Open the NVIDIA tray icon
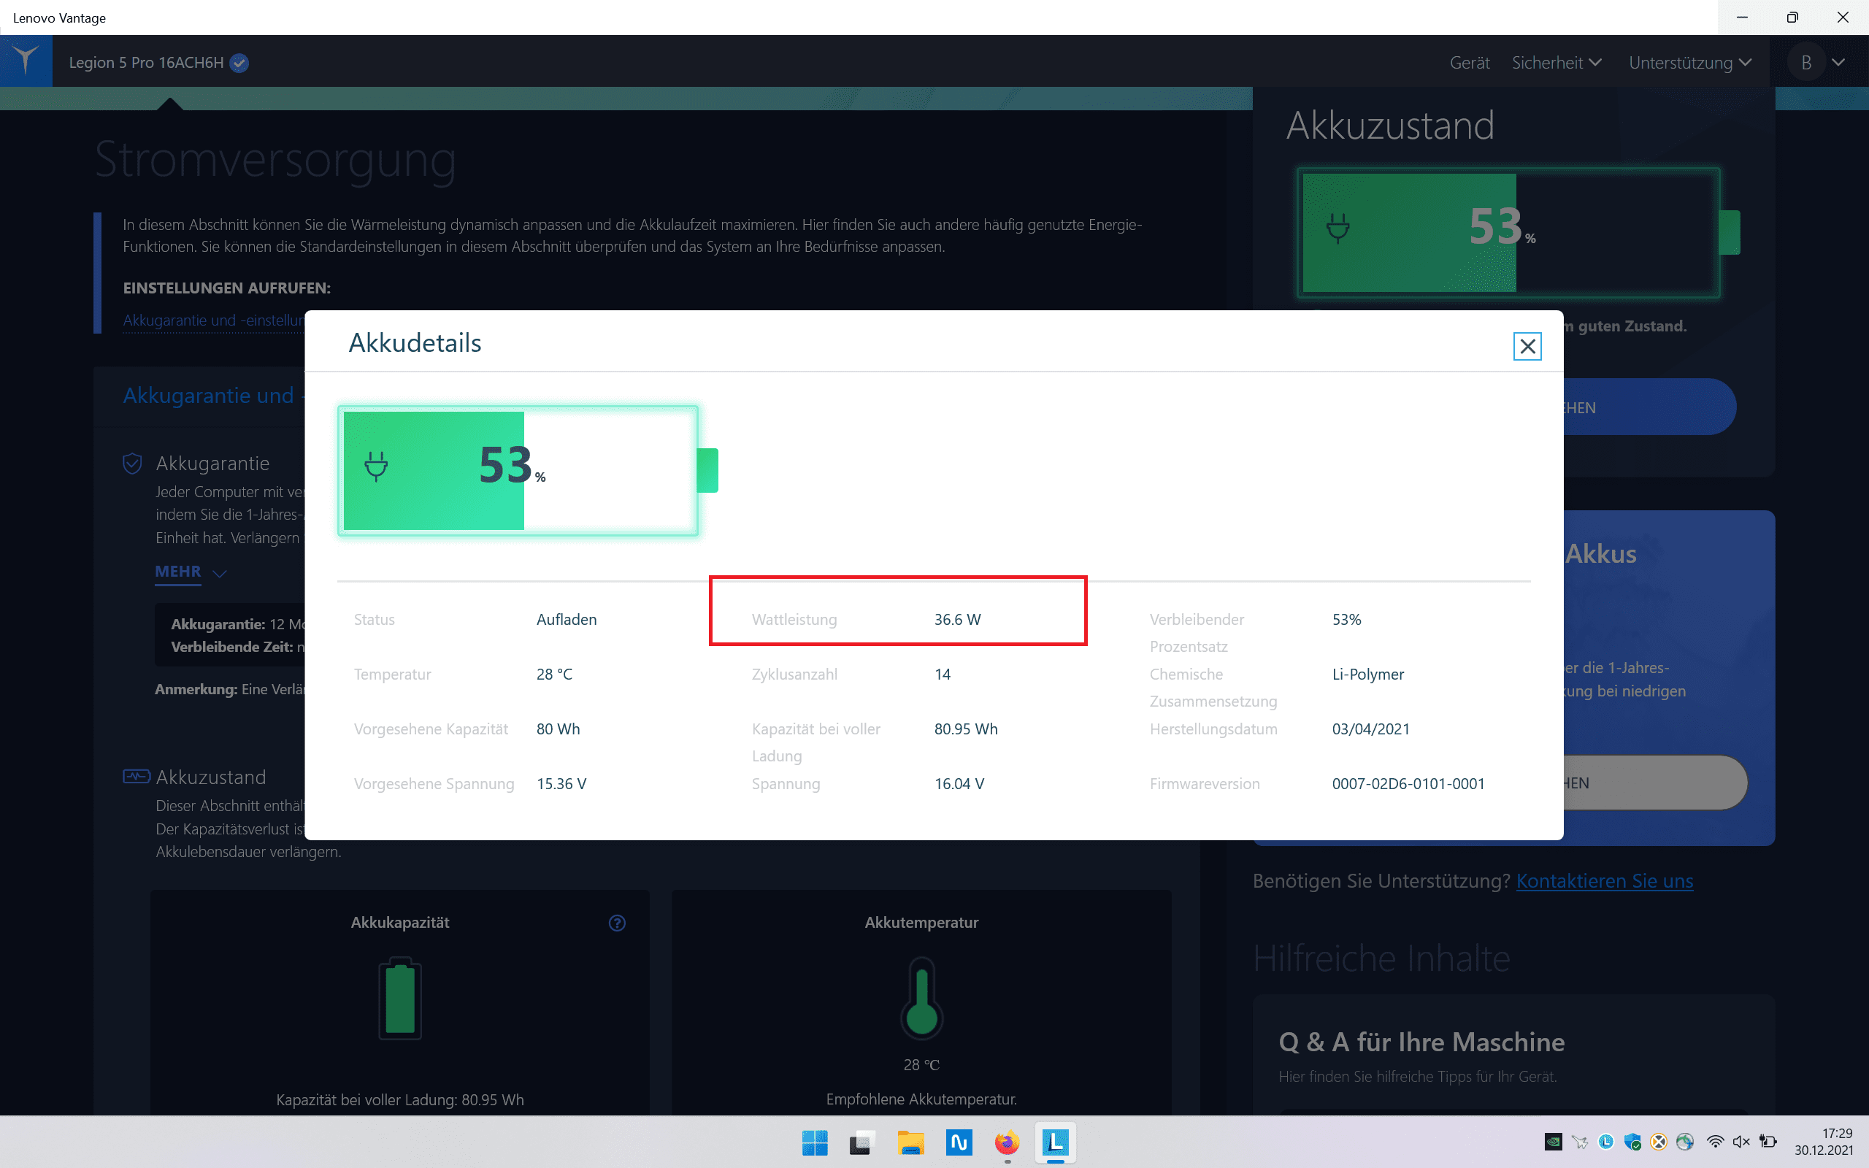1869x1168 pixels. 1553,1142
